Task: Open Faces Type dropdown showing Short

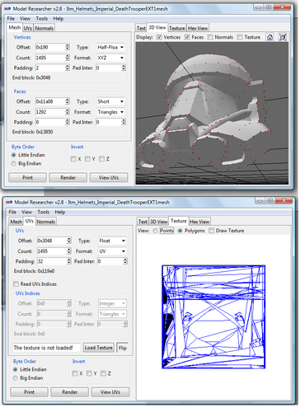Action: click(110, 101)
